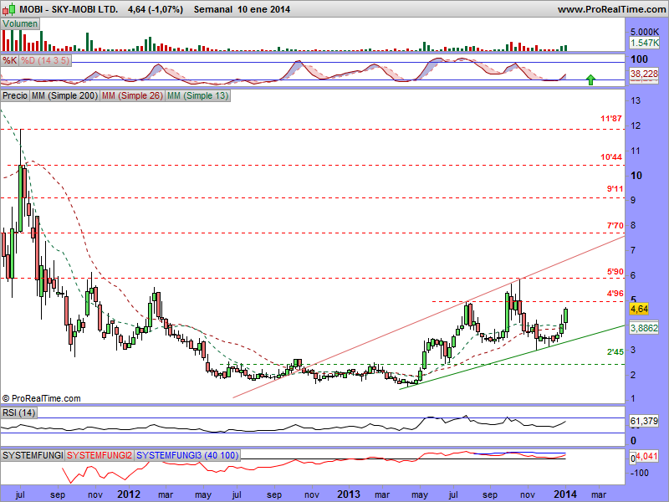This screenshot has width=669, height=502.
Task: Click the Semanal 10 ene 2014 title text
Action: point(242,9)
